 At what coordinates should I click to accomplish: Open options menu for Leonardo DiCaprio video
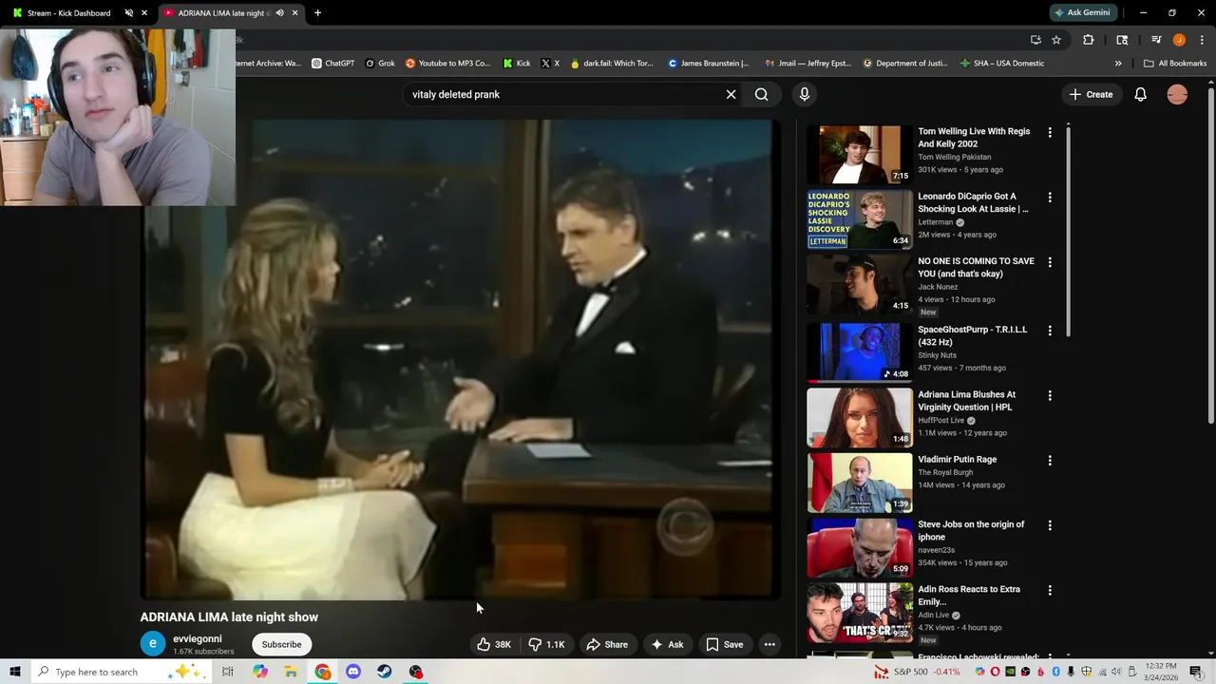(1050, 197)
